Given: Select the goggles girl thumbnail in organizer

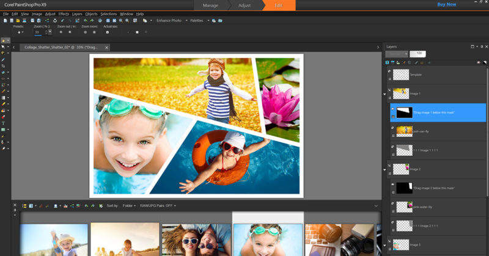Looking at the screenshot, I should [x=268, y=240].
